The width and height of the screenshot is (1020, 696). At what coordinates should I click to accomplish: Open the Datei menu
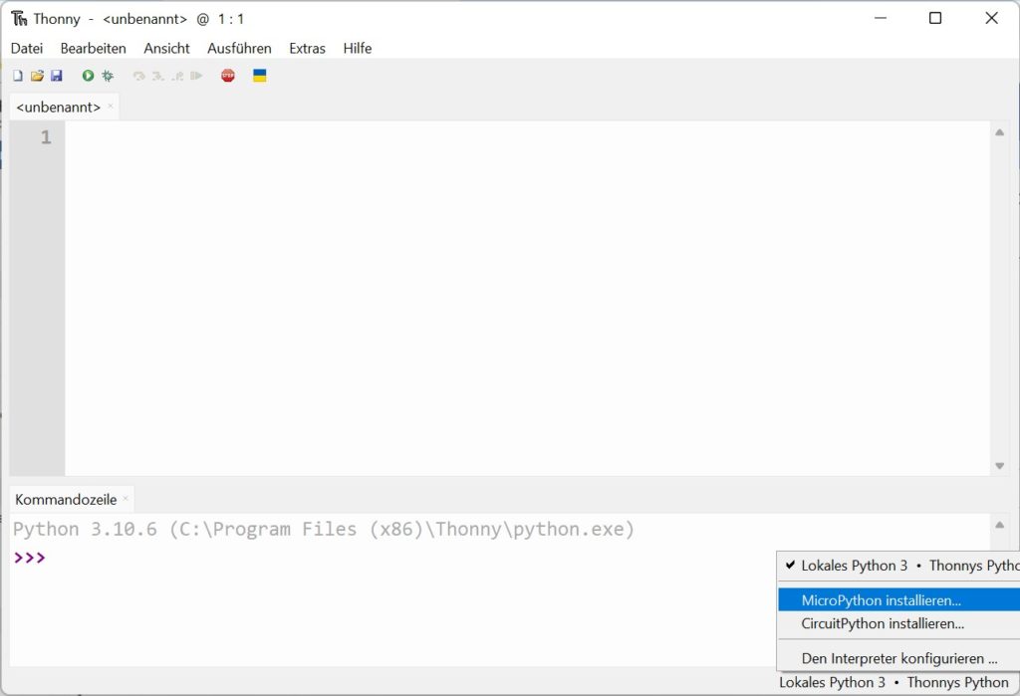pos(27,48)
